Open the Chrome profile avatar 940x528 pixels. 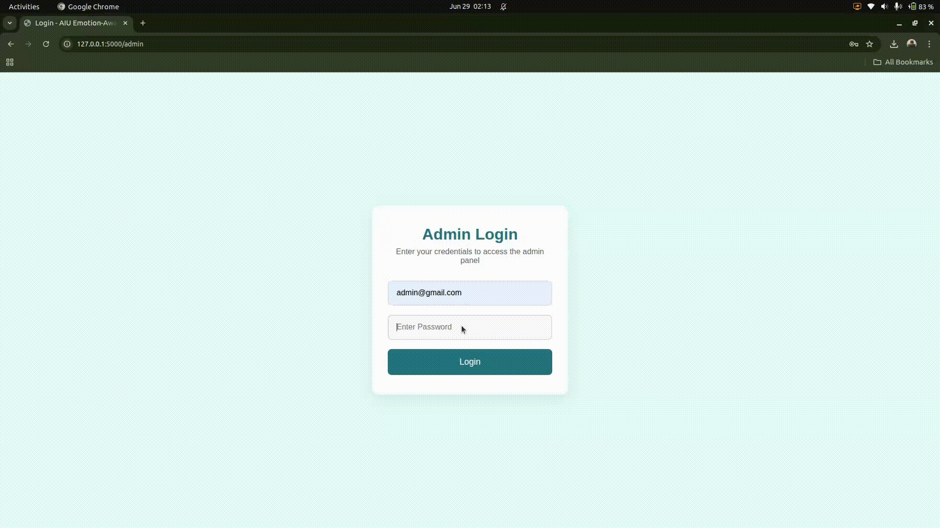pyautogui.click(x=912, y=44)
